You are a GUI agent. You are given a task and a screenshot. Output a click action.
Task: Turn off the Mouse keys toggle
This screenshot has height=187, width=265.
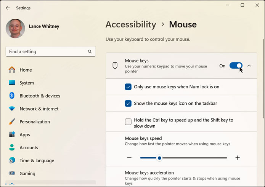(x=236, y=66)
